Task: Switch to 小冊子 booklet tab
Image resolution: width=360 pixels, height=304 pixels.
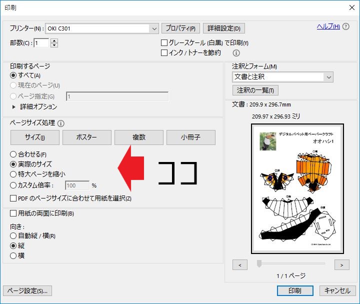Action: [x=191, y=137]
